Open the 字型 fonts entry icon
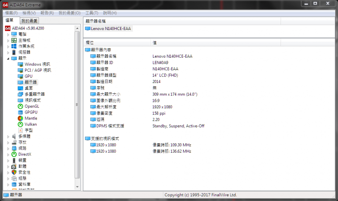Image resolution: width=338 pixels, height=201 pixels. tap(20, 130)
